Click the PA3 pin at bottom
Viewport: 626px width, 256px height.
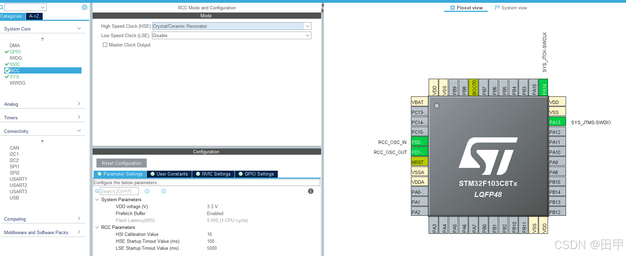tap(434, 225)
